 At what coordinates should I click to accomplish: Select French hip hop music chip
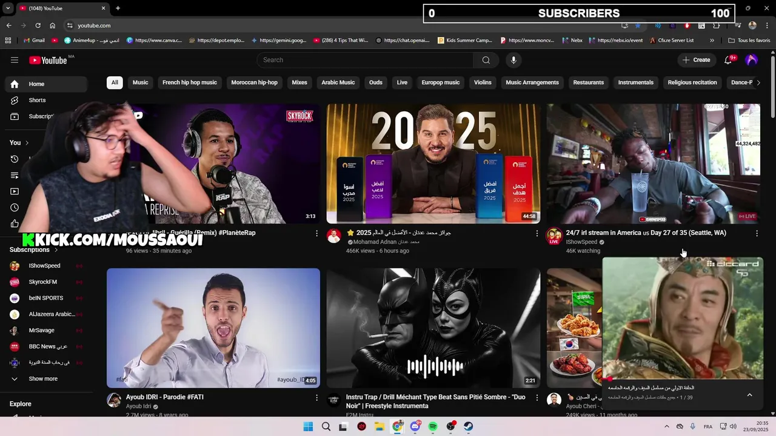[x=190, y=82]
